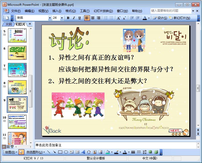Insert WordArt
The height and width of the screenshot is (163, 202).
(x=83, y=152)
